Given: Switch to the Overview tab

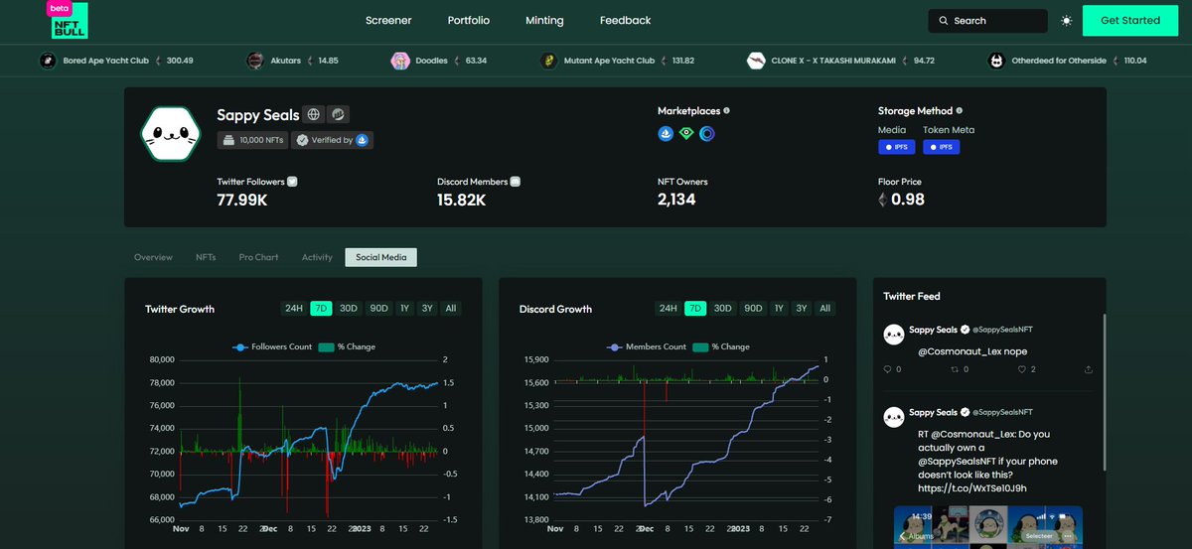Looking at the screenshot, I should (153, 257).
